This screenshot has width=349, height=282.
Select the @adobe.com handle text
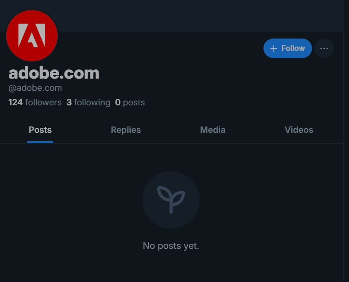pyautogui.click(x=35, y=88)
